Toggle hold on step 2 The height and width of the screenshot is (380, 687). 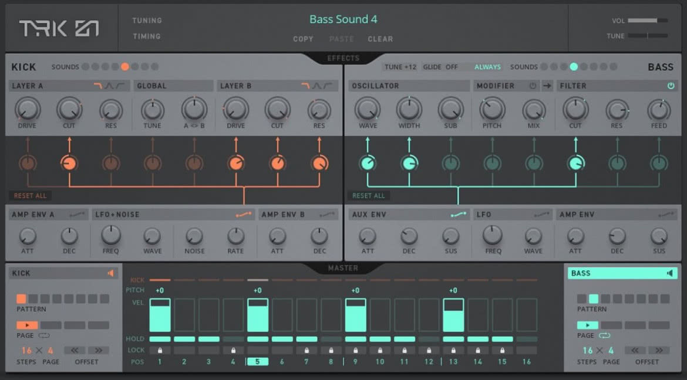(x=184, y=339)
